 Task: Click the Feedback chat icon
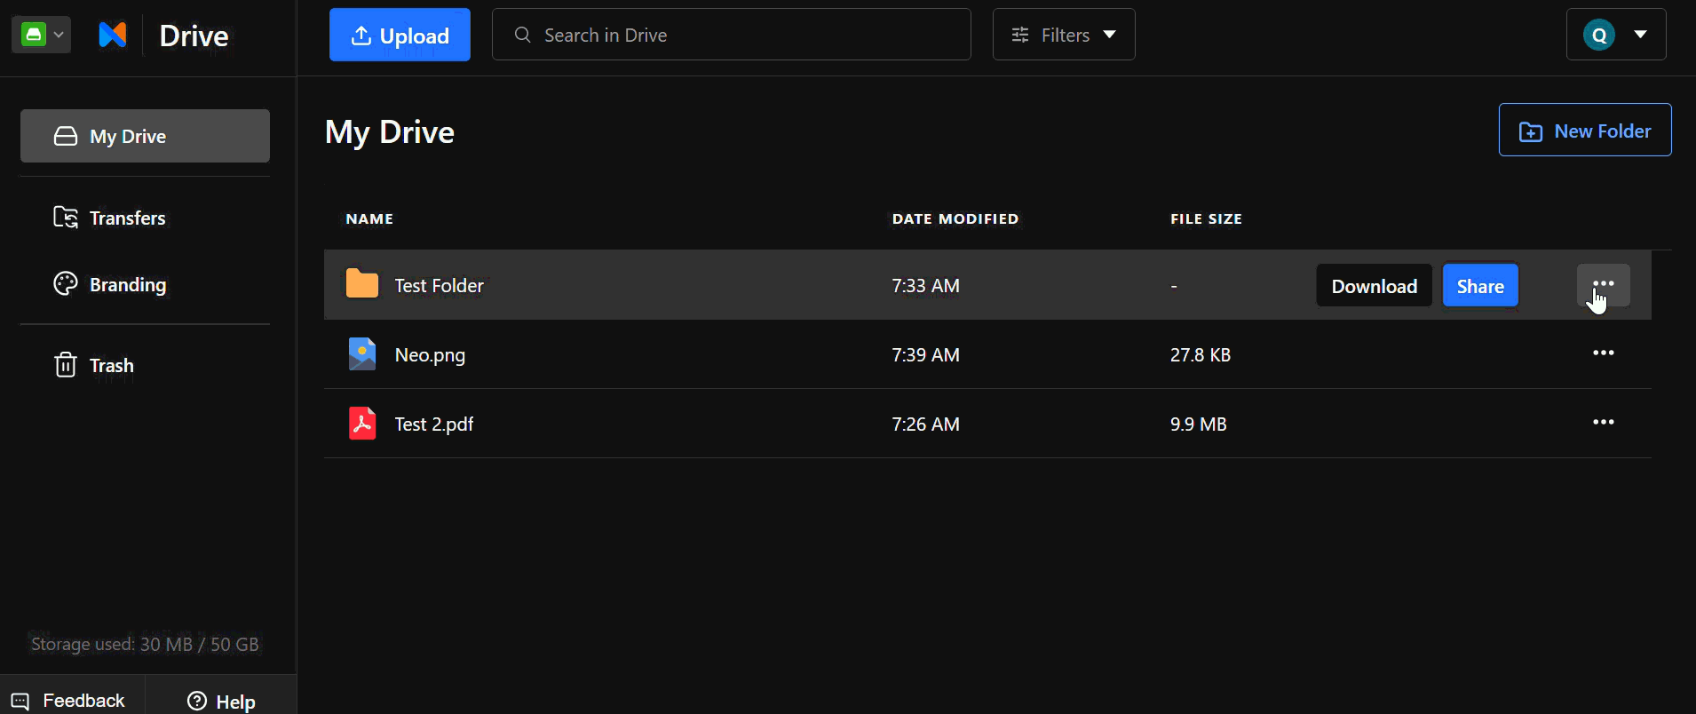coord(20,701)
